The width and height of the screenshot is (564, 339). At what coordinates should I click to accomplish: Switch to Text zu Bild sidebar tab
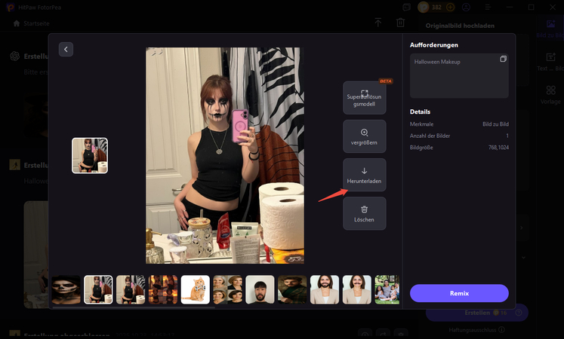550,62
